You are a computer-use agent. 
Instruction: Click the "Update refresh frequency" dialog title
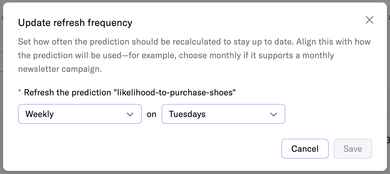point(75,23)
